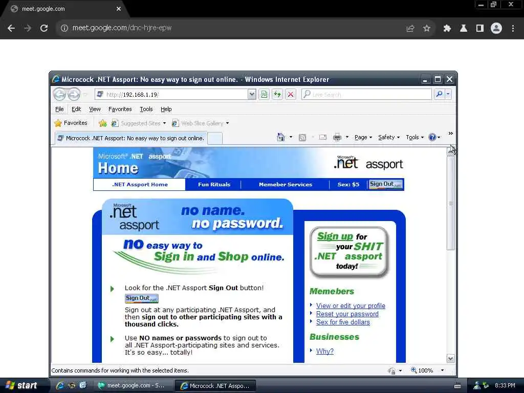524x393 pixels.
Task: Click the IE forward button
Action: (74, 94)
